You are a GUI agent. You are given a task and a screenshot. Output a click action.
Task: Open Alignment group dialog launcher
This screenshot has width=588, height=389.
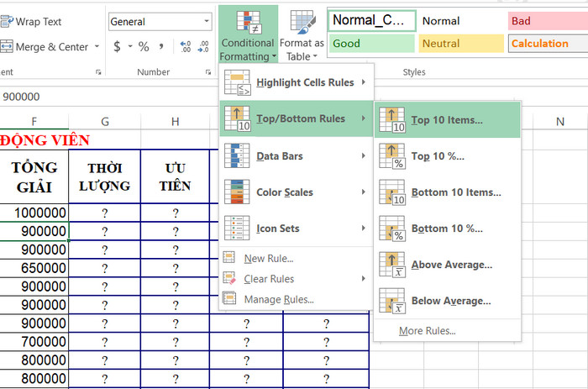(x=98, y=72)
